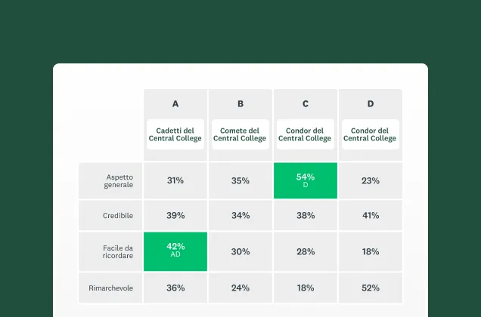This screenshot has height=317, width=481.
Task: Click the 41% Credibile cell
Action: click(x=370, y=216)
